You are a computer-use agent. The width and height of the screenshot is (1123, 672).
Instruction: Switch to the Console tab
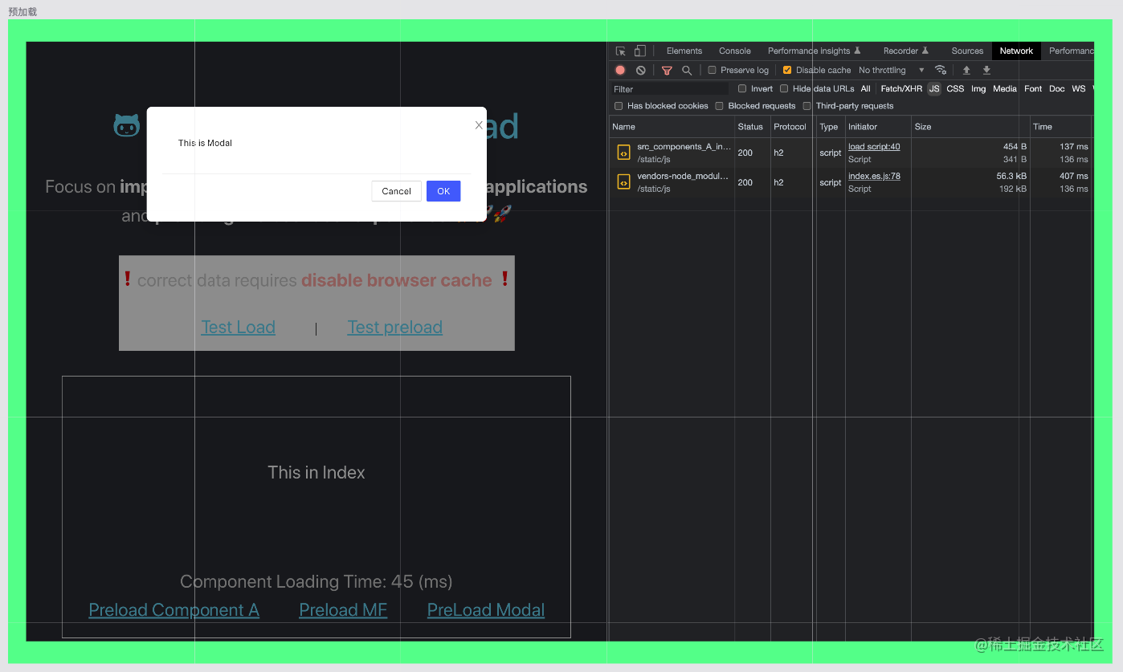point(735,51)
